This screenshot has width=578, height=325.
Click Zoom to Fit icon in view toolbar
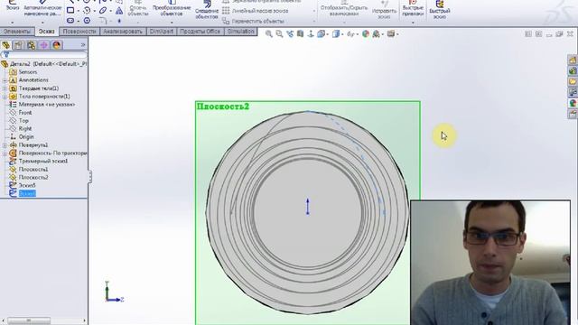tap(269, 34)
